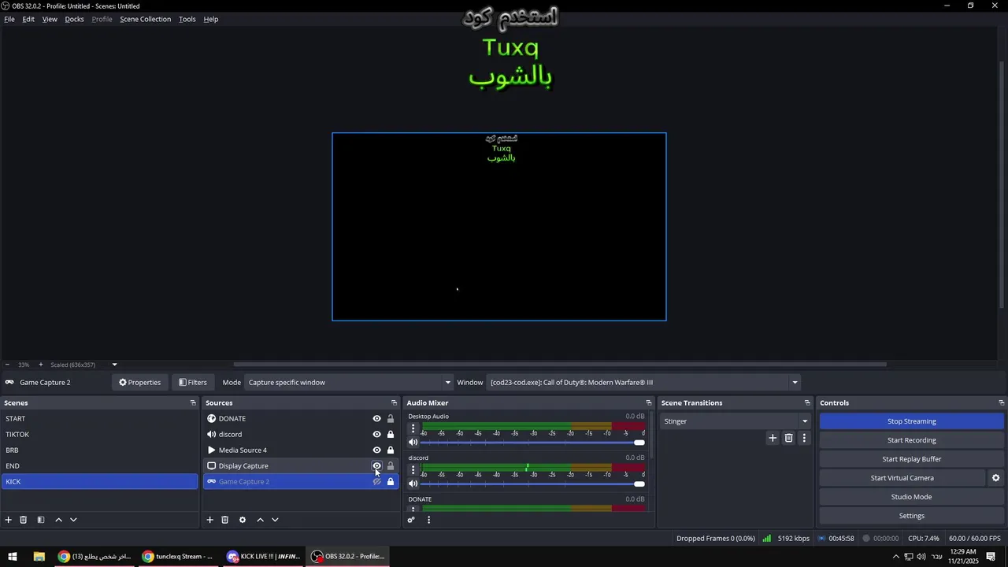Open Audio Mixer bottom options menu dots

pos(428,520)
